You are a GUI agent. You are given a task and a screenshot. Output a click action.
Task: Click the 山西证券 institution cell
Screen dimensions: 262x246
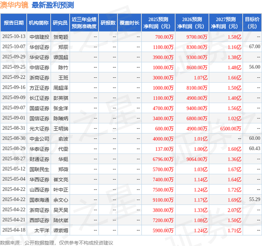click(x=39, y=190)
